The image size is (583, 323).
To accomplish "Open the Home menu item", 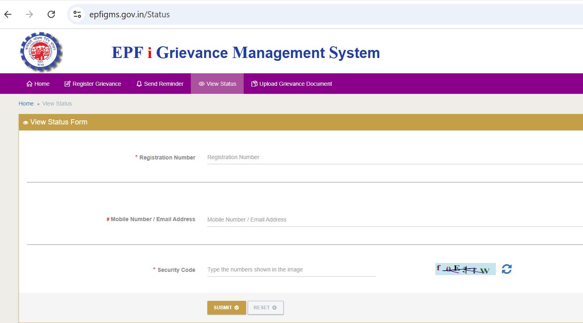I will click(x=38, y=84).
